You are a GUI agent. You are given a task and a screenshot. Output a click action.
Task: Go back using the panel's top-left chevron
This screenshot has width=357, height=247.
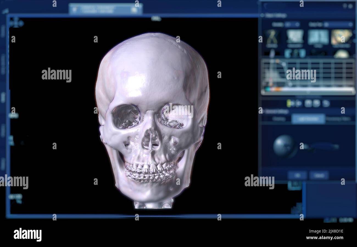click(265, 6)
